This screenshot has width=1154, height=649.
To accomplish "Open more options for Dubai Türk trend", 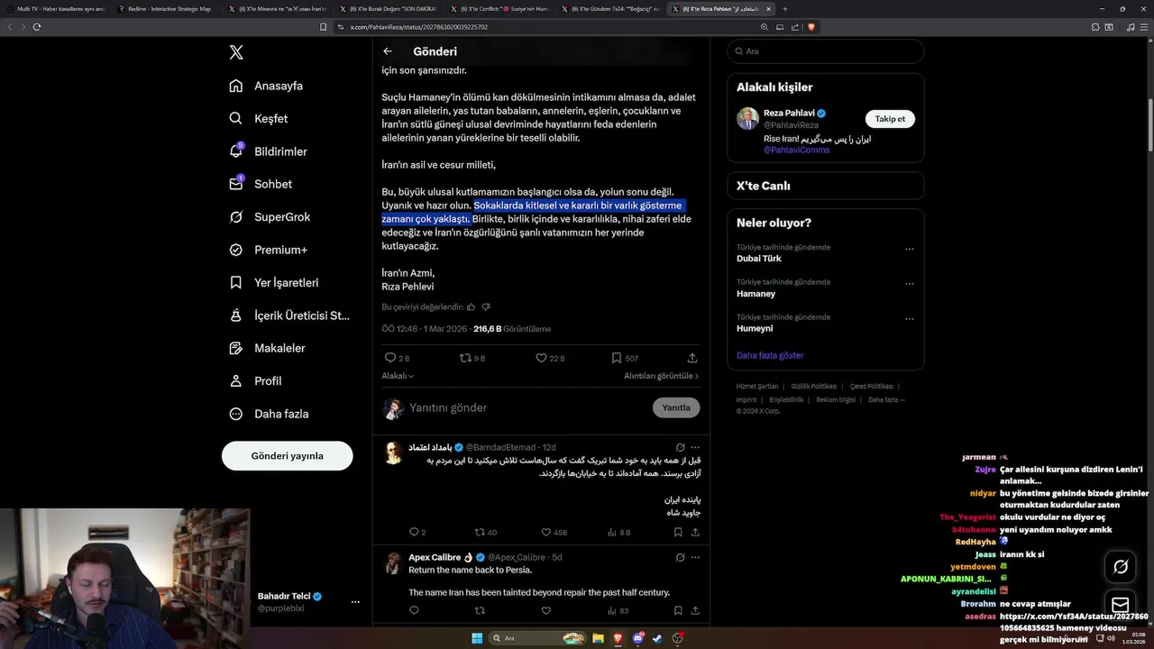I will (x=909, y=249).
